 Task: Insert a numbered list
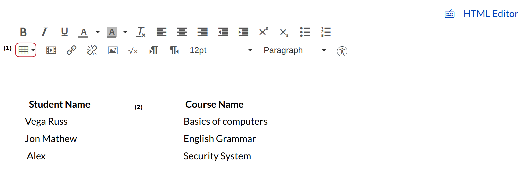click(326, 32)
